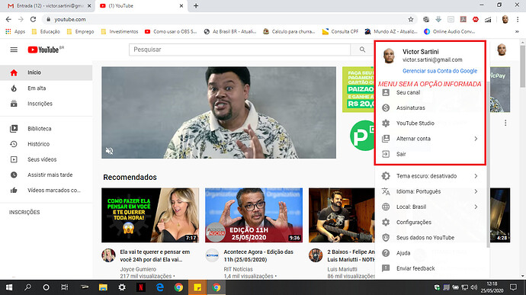Click the search magnifier button

click(x=362, y=50)
